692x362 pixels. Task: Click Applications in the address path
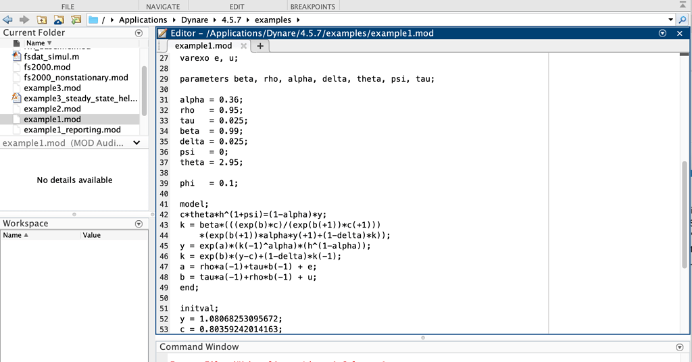click(x=143, y=20)
